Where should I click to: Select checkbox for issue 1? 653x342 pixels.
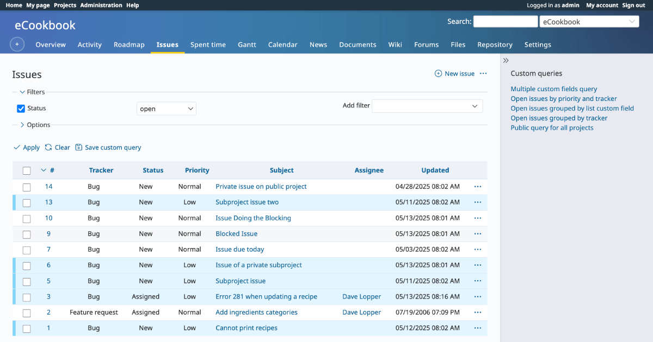click(27, 329)
